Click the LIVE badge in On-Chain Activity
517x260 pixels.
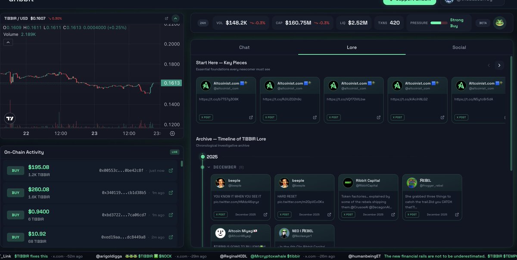[174, 152]
